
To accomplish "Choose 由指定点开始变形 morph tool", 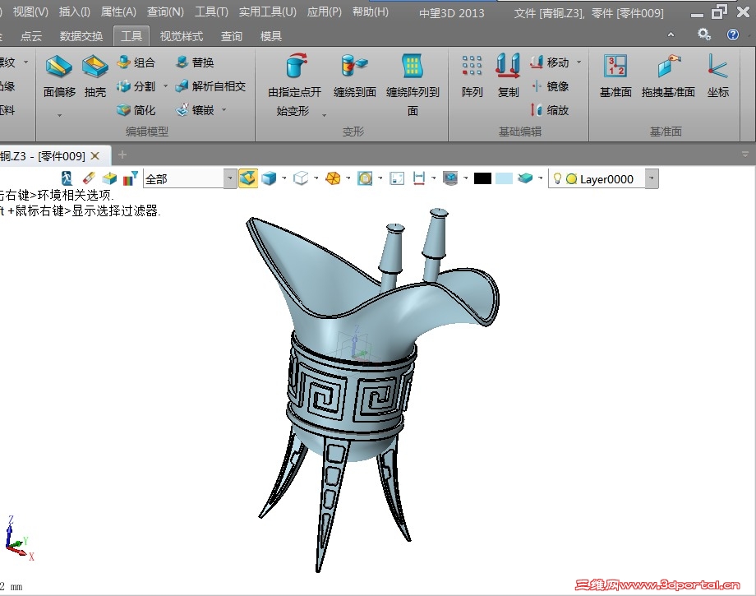I will pyautogui.click(x=294, y=85).
